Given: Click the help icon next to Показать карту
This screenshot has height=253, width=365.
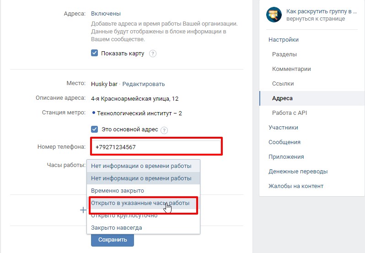Looking at the screenshot, I should click(x=153, y=54).
